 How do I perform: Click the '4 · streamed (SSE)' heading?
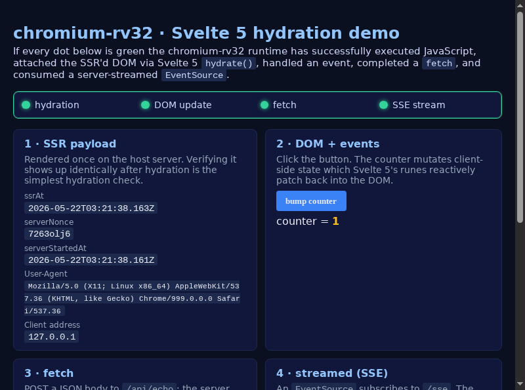[332, 373]
